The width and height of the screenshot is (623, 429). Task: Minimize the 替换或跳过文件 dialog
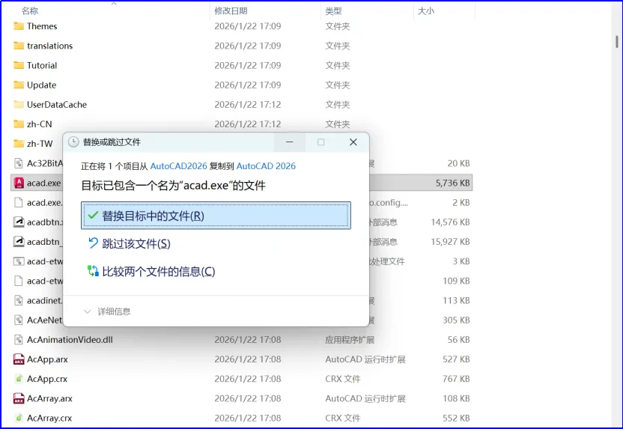pos(289,142)
